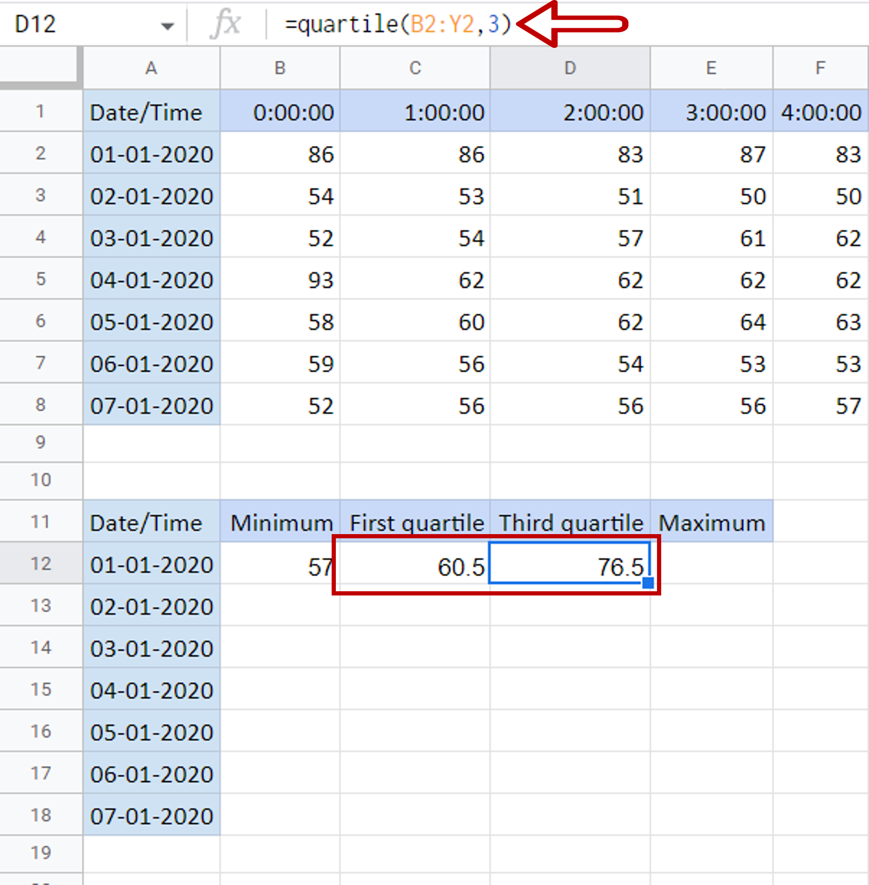Screen dimensions: 869x885
Task: Select cell B12 showing 57
Action: pos(280,563)
